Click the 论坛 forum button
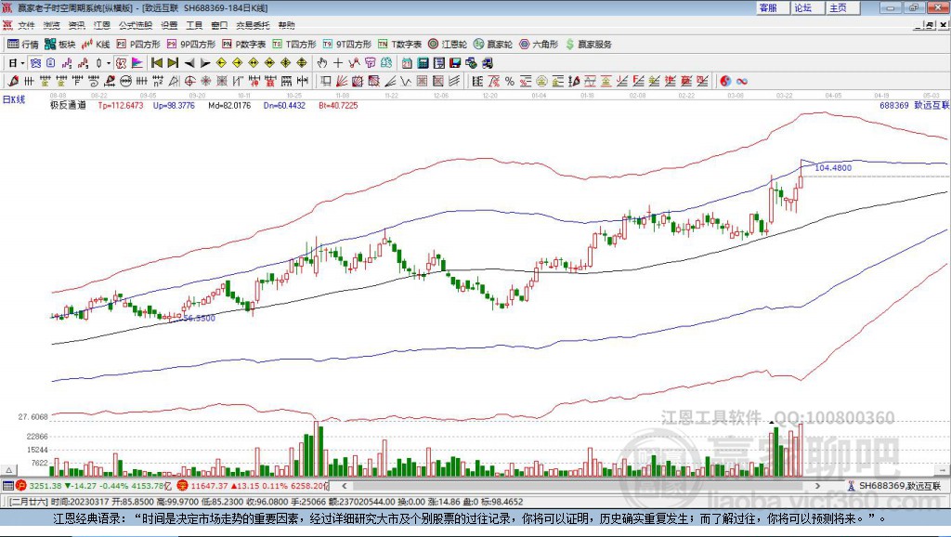951x537 pixels. click(x=806, y=7)
